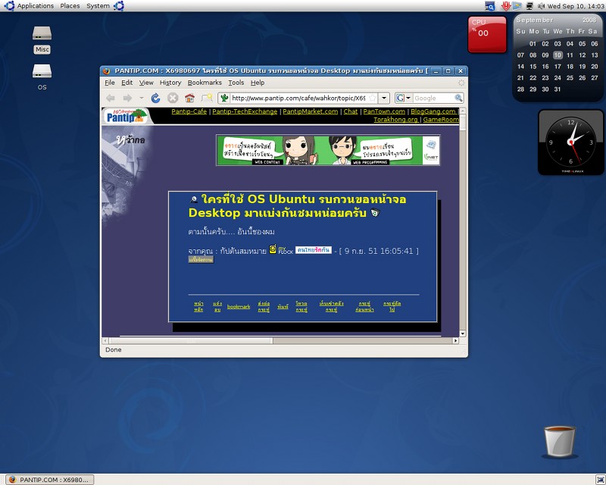Viewport: 606px width, 485px height.
Task: Visit the BlogGang.com link
Action: 433,111
